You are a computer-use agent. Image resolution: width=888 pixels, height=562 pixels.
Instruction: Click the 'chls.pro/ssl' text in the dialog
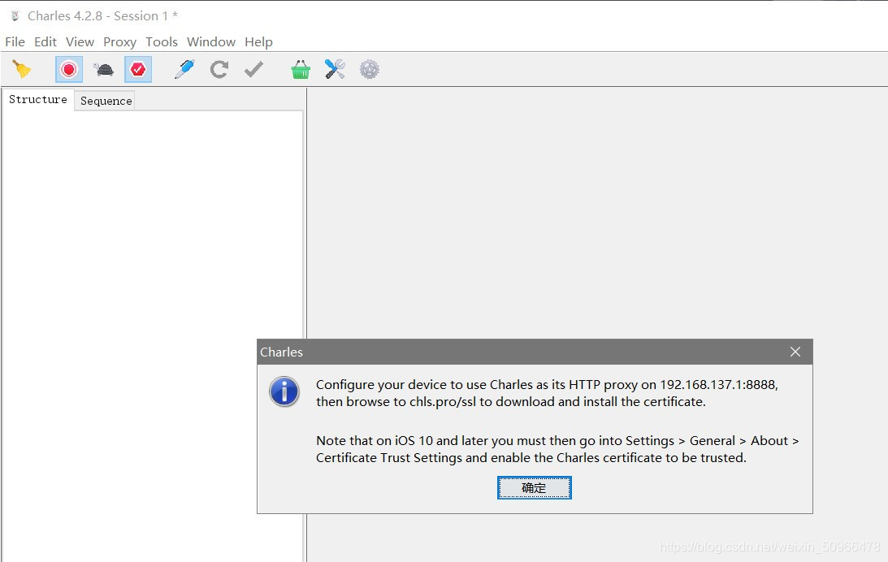[x=442, y=402]
